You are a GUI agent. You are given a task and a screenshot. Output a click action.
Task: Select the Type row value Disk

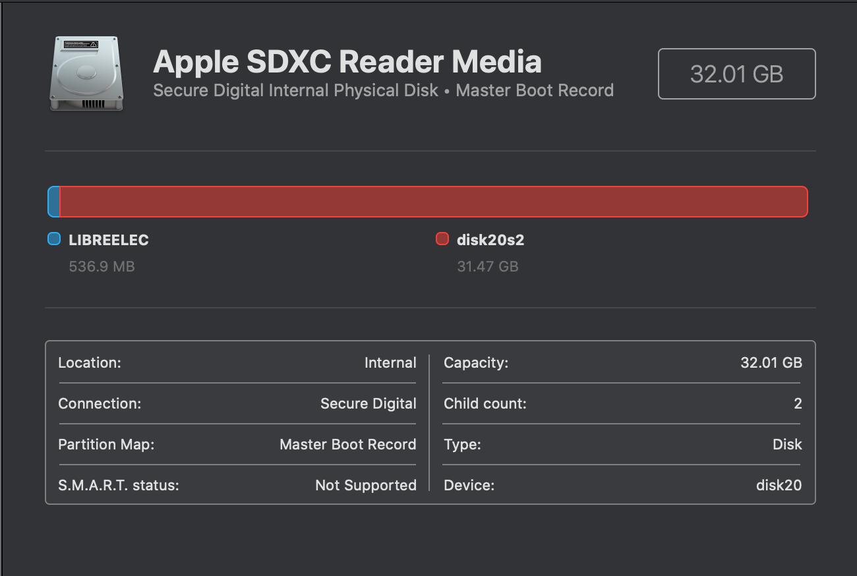[x=787, y=444]
